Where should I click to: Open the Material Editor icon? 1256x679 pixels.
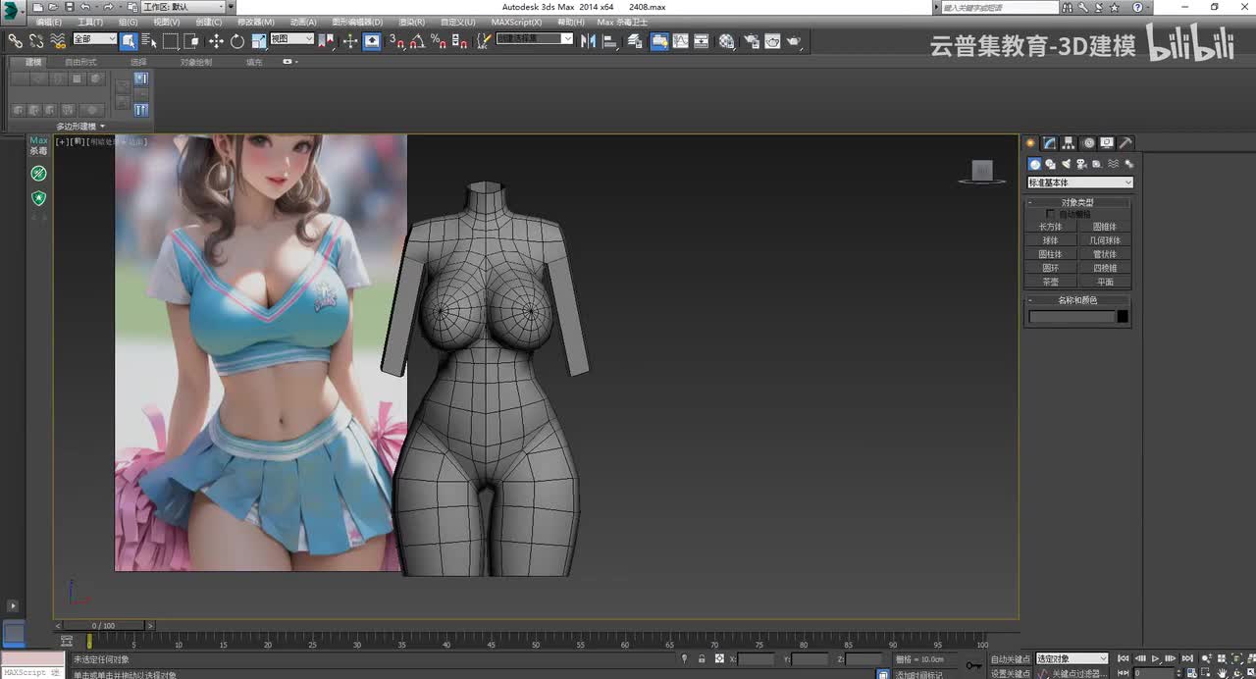click(x=726, y=41)
